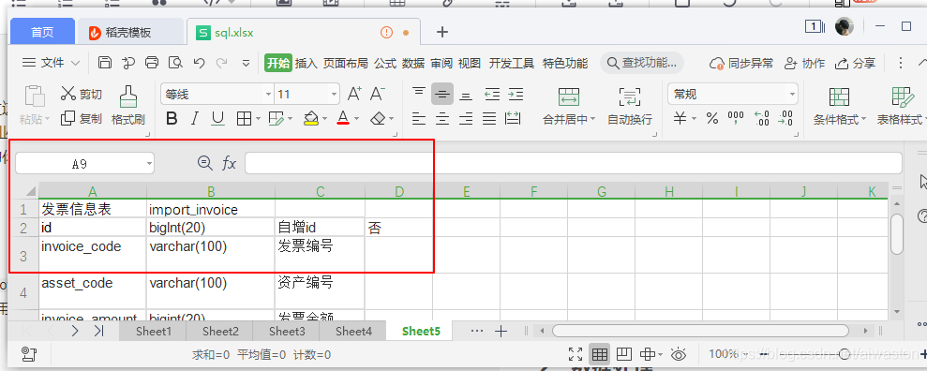Click the status bar's leftmost icon

[x=28, y=354]
